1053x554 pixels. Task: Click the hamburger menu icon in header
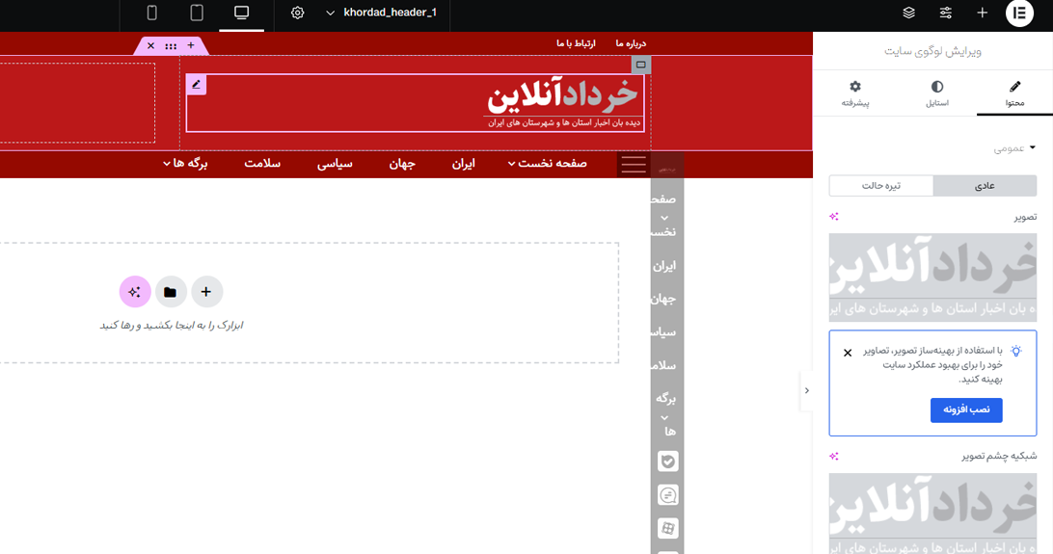coord(634,165)
